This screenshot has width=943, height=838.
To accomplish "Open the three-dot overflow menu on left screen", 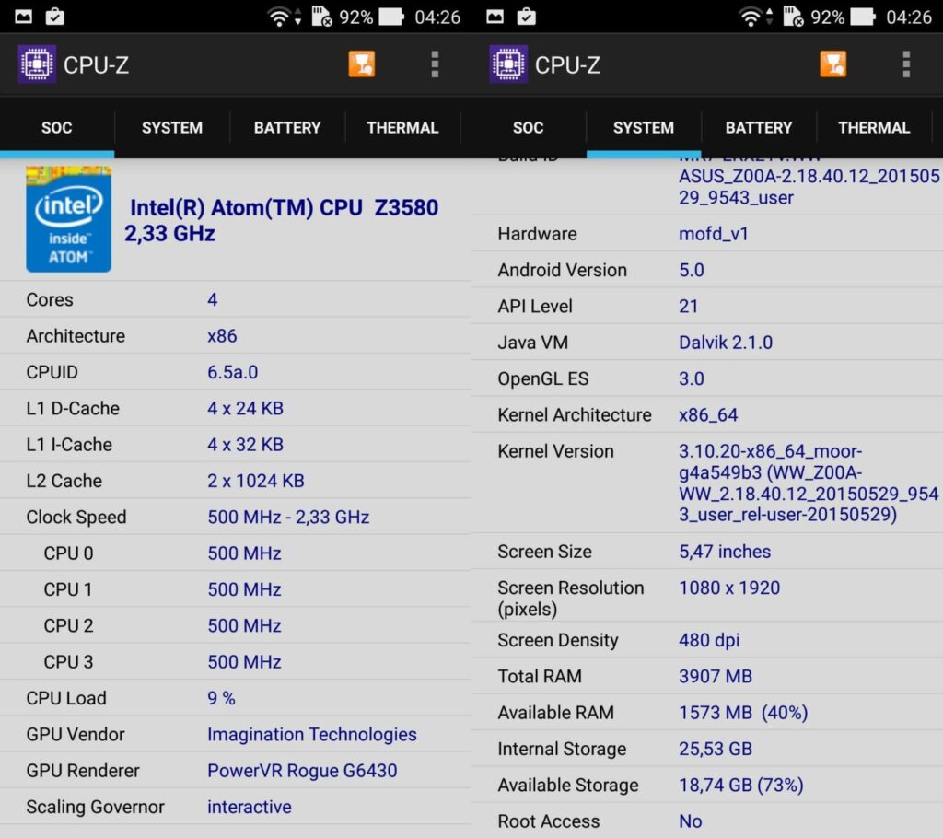I will pyautogui.click(x=435, y=64).
